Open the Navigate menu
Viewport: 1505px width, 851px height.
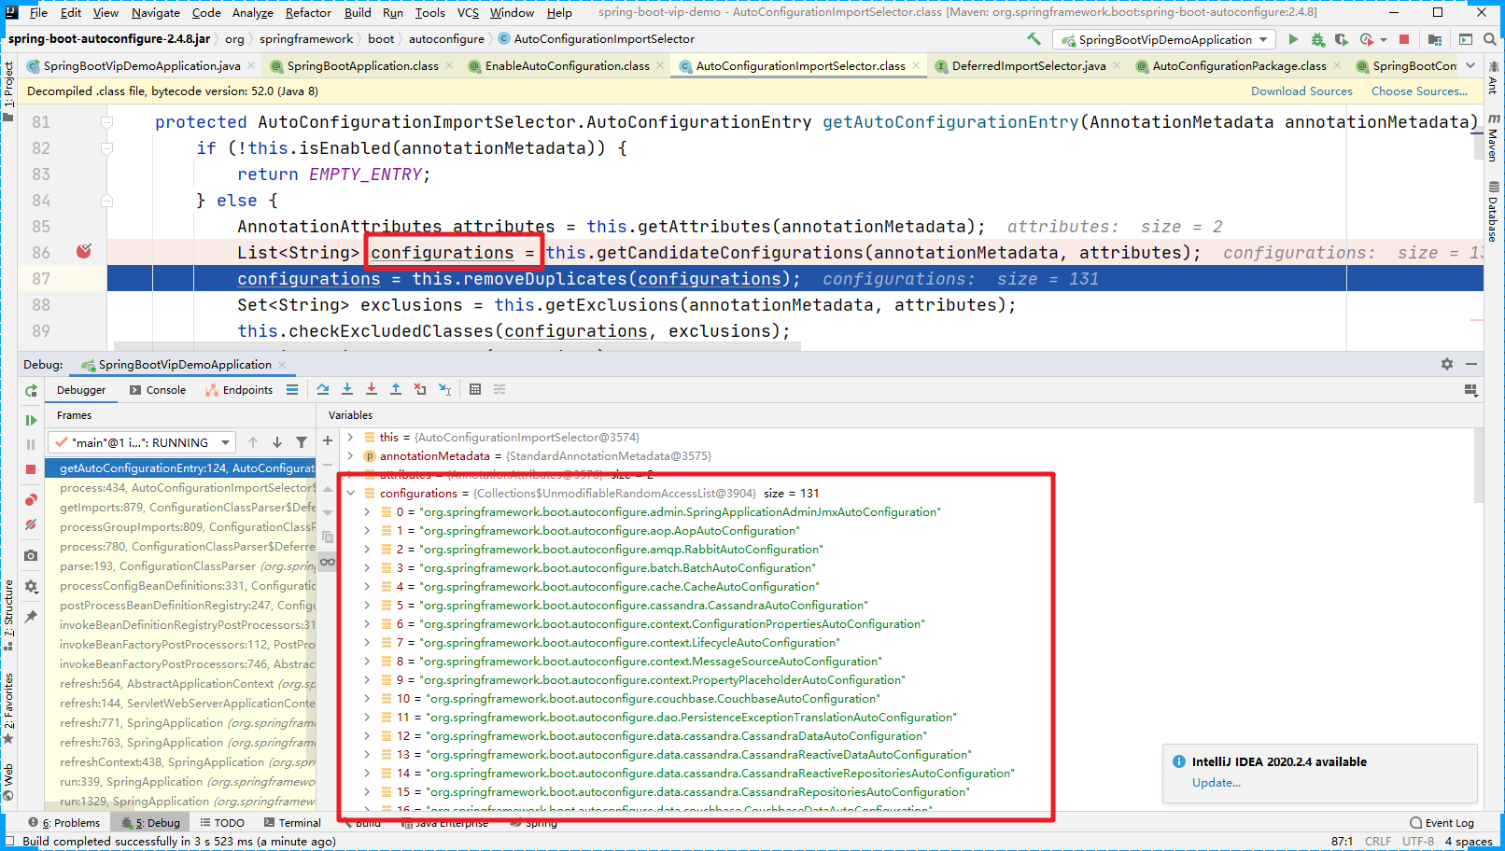tap(155, 12)
